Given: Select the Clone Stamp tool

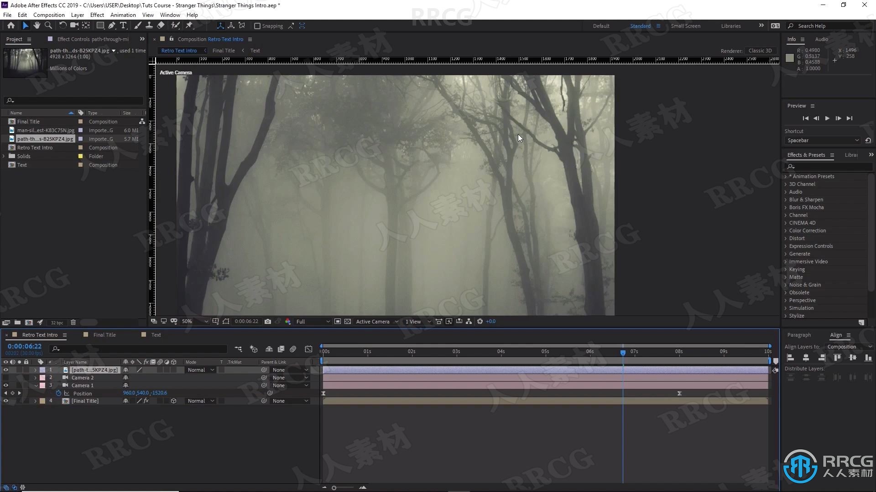Looking at the screenshot, I should click(x=149, y=26).
